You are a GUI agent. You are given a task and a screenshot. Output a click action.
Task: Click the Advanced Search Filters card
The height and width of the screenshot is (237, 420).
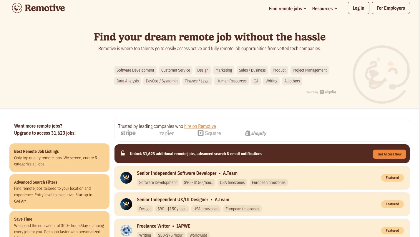tap(59, 192)
